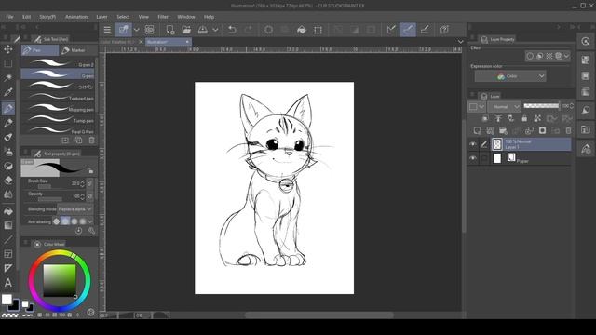
Task: Toggle Tone effect in Layer Property
Action: [549, 56]
